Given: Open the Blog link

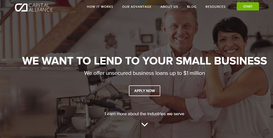Looking at the screenshot, I should point(191,7).
